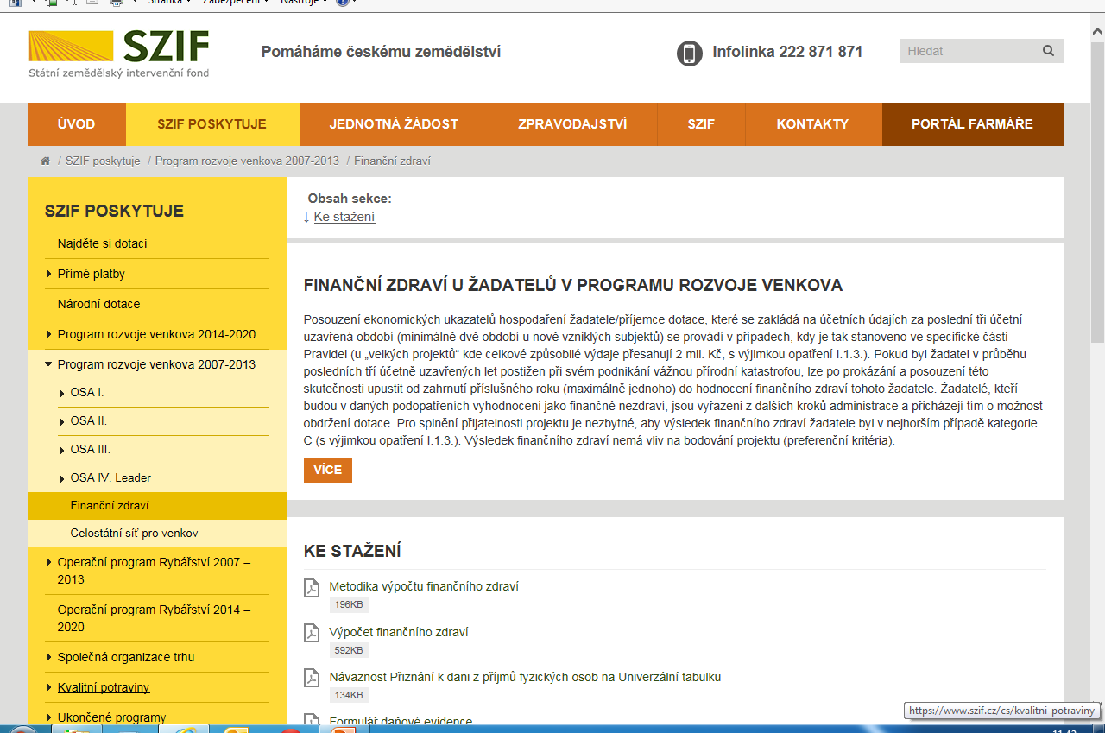Go to home via breadcrumb house icon
1105x733 pixels.
tap(45, 161)
